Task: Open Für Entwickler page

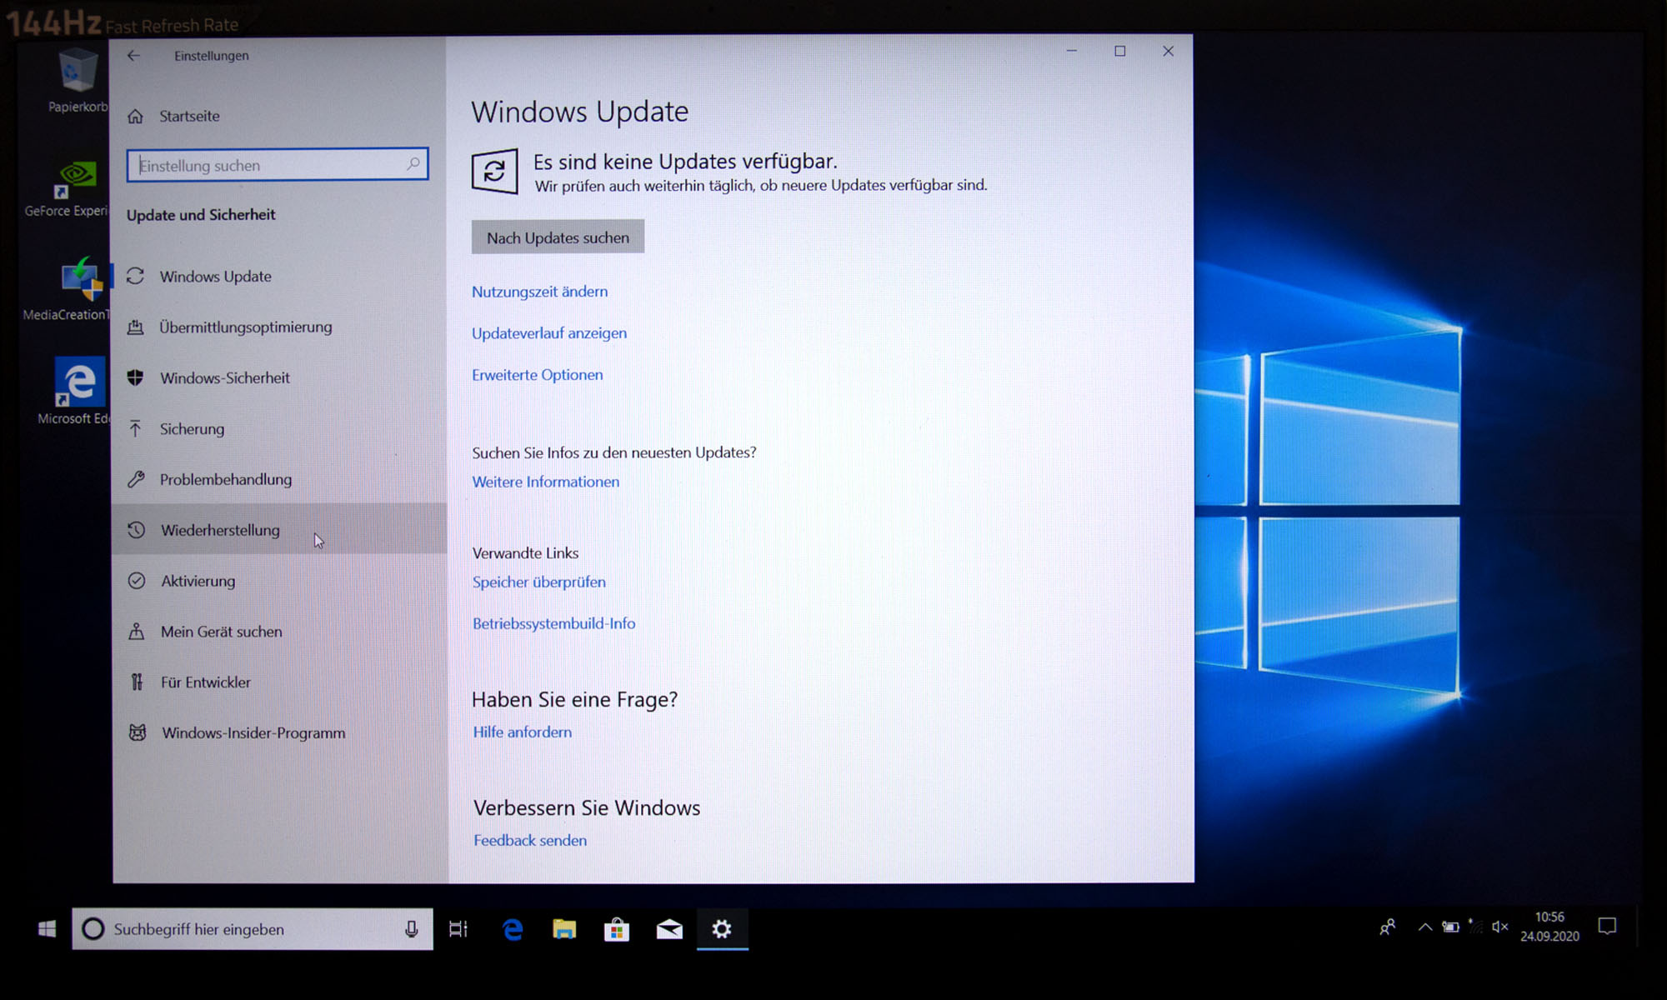Action: coord(279,682)
